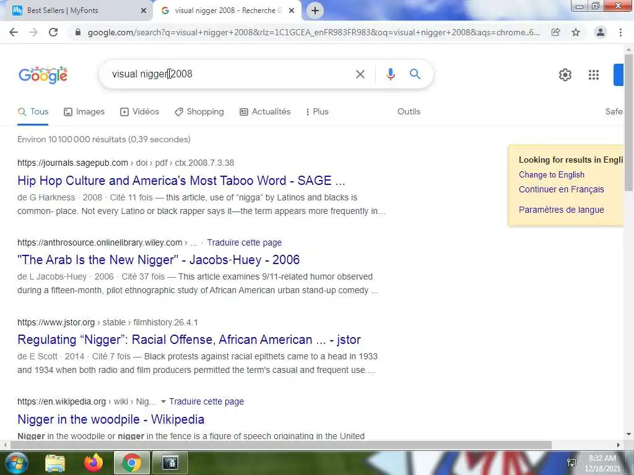
Task: Click the Google logo
Action: [x=43, y=75]
